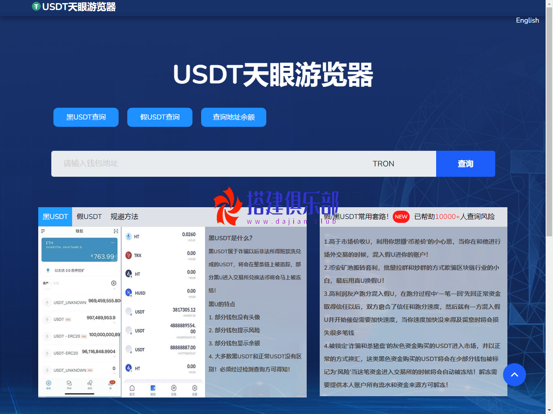The width and height of the screenshot is (553, 414).
Task: Switch to the 规避方法 tab
Action: 124,217
